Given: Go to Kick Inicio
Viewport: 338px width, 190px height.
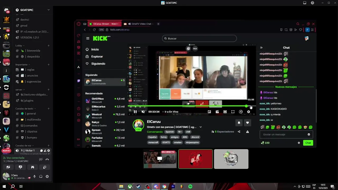Looking at the screenshot, I should pyautogui.click(x=95, y=49).
